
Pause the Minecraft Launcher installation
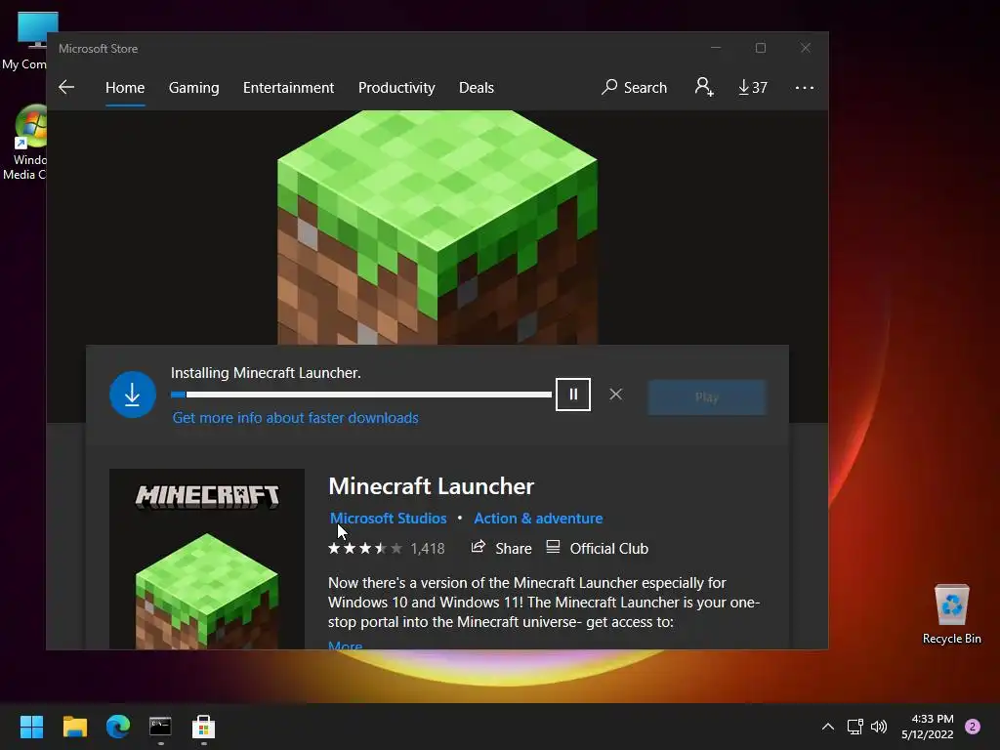572,395
